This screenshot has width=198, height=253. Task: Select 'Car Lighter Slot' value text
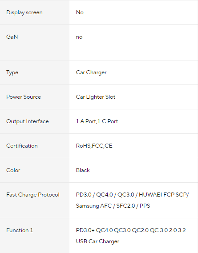click(x=96, y=97)
